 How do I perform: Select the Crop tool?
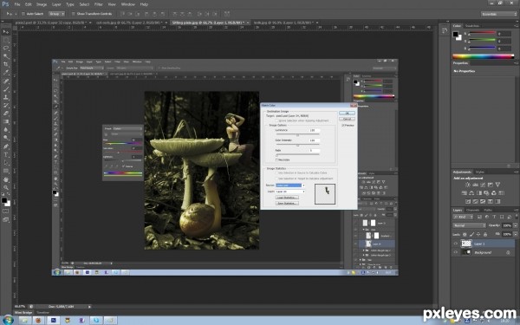pyautogui.click(x=6, y=65)
